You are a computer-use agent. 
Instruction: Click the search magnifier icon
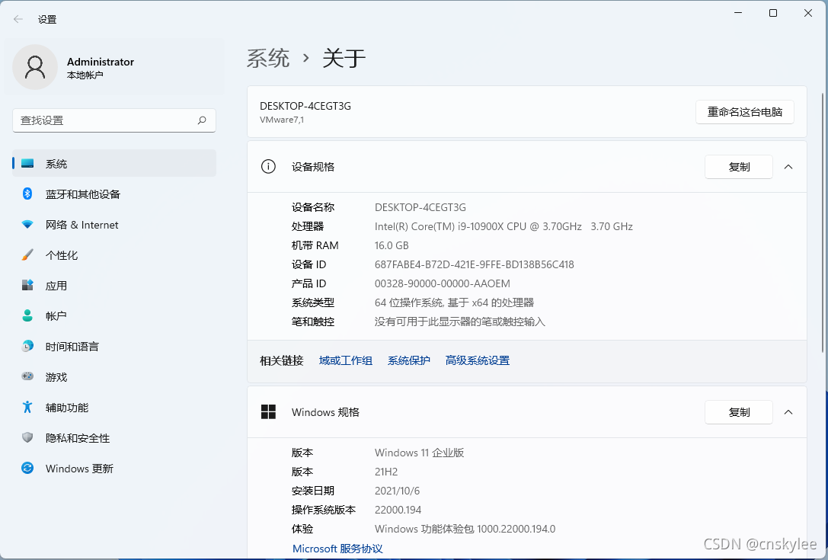202,120
